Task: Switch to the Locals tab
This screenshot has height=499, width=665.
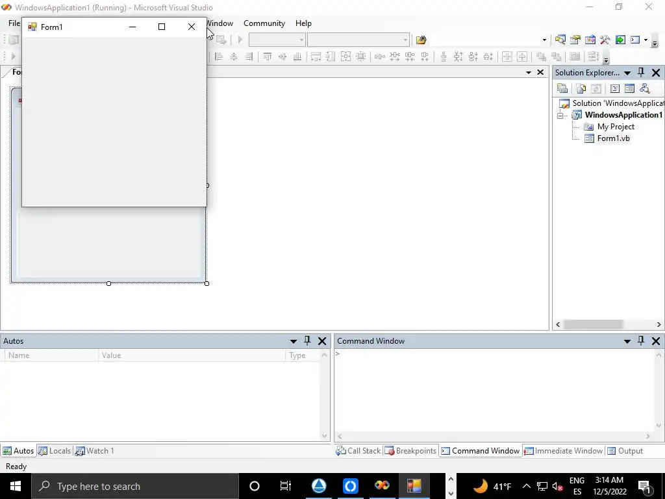Action: coord(55,451)
